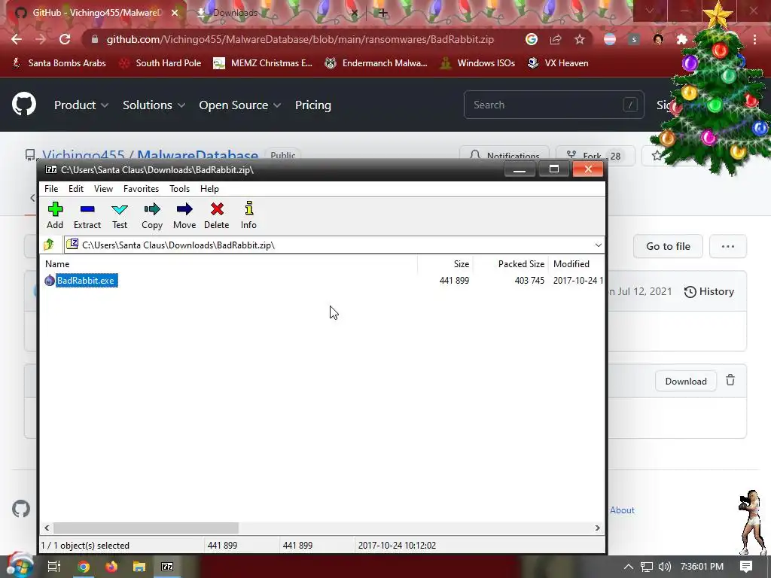Click the Move toolbar icon
The image size is (771, 578).
click(x=184, y=215)
